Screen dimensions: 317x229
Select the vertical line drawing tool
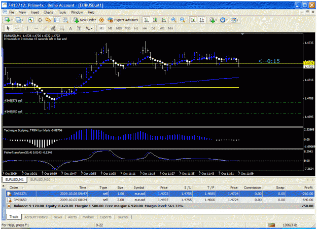click(27, 28)
